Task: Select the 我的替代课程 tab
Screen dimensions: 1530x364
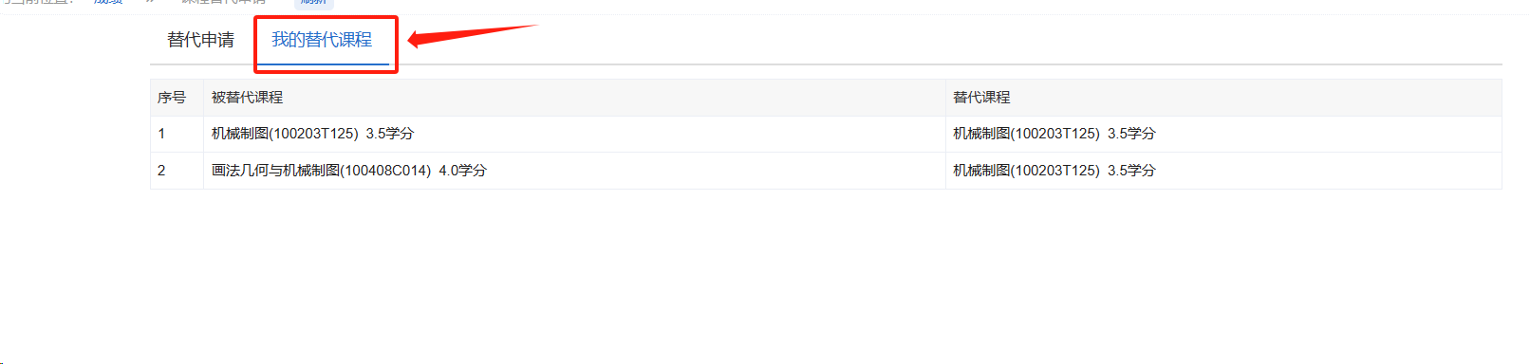Action: (x=322, y=40)
